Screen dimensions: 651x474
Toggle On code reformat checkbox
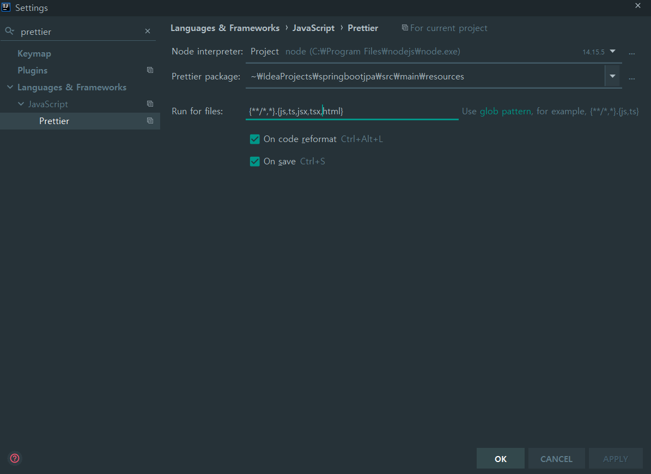click(x=254, y=139)
